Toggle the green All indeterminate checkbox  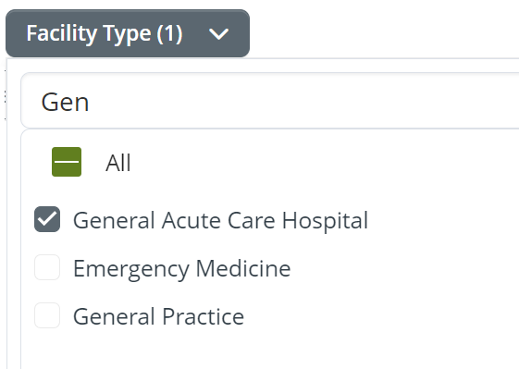[67, 162]
